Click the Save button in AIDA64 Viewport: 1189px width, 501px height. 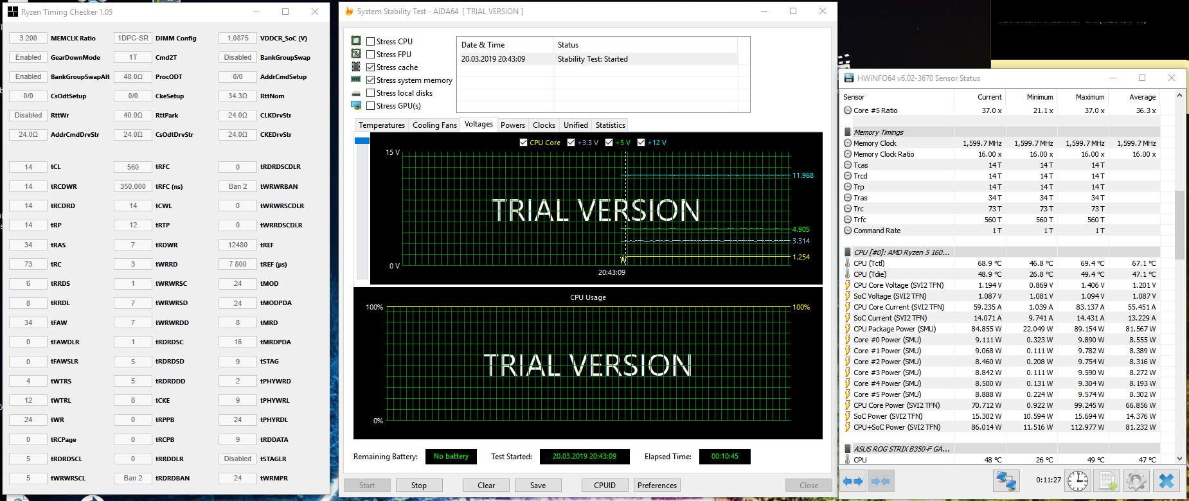click(x=538, y=486)
